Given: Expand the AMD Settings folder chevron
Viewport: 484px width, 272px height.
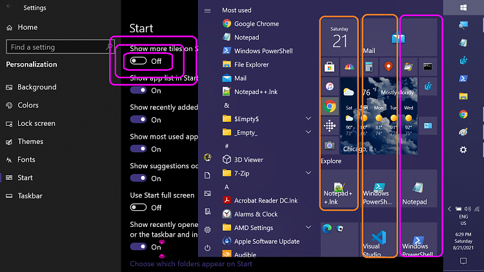Looking at the screenshot, I should (x=308, y=228).
